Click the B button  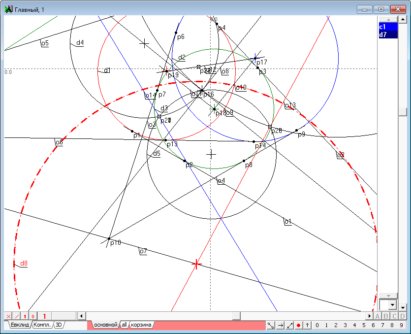(386, 316)
